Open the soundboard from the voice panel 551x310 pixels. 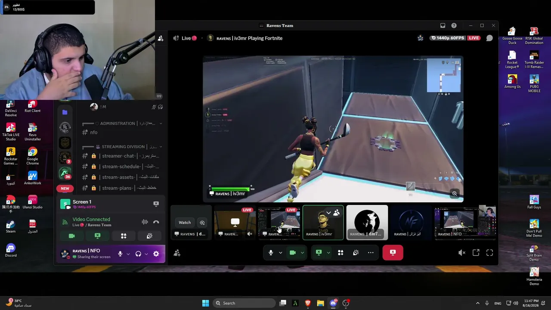pos(149,236)
